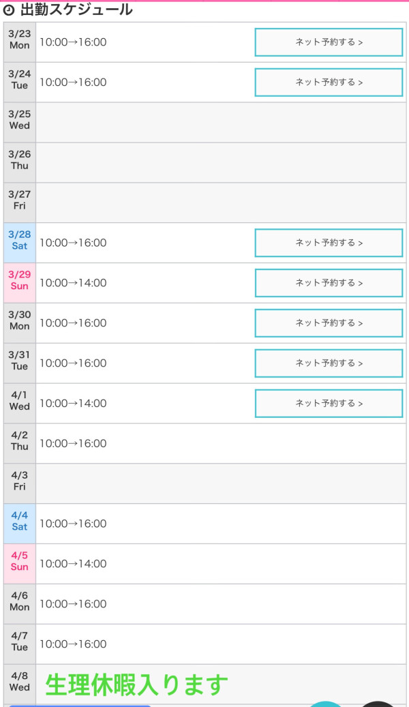This screenshot has height=707, width=409.
Task: Select the 4/7 Tue 10:00→16:00 entry
Action: point(73,644)
